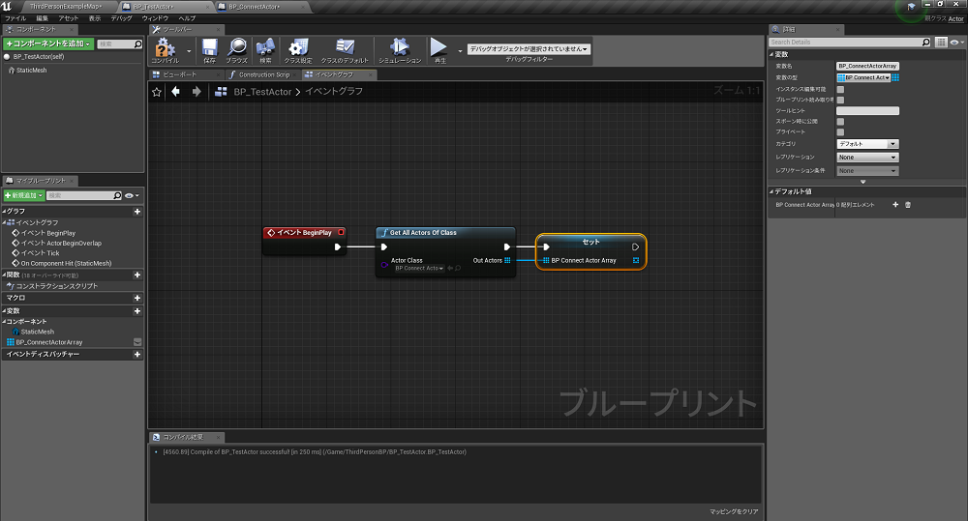Screen dimensions: 968x521
Task: Click Add Component green button
Action: click(x=48, y=43)
